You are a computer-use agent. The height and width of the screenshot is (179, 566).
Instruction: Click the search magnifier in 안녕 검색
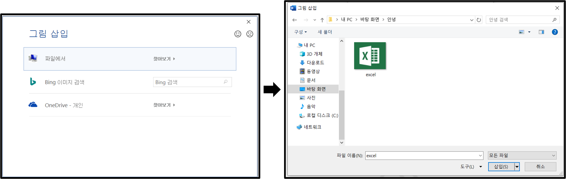(554, 20)
